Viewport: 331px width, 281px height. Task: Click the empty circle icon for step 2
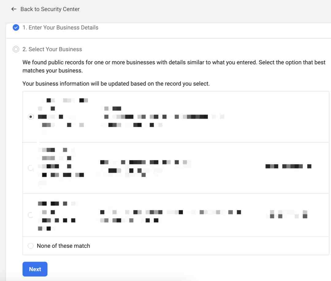16,49
